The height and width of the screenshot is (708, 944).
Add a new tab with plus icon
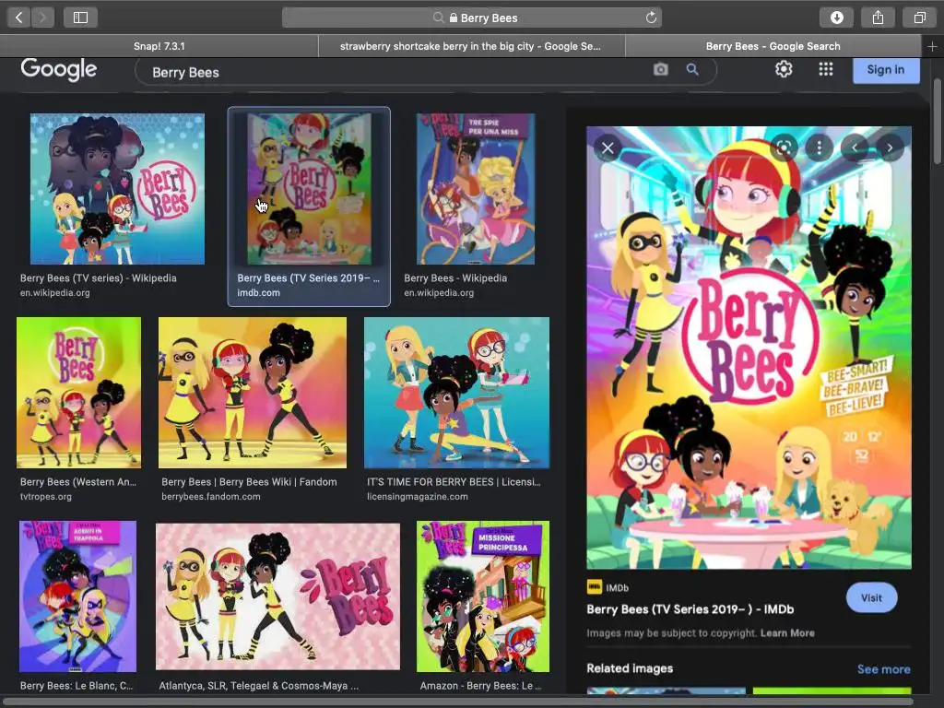coord(932,46)
